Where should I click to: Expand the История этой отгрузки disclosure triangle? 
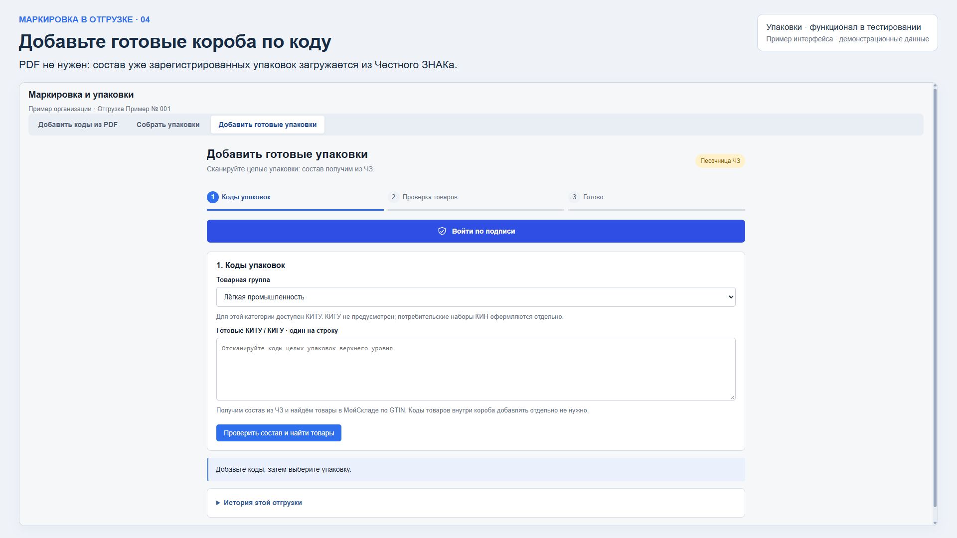pyautogui.click(x=218, y=503)
